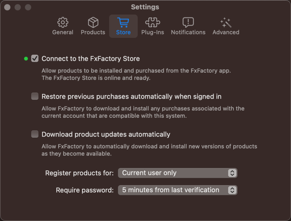
Task: Click Restore previous purchases label text
Action: click(x=131, y=97)
